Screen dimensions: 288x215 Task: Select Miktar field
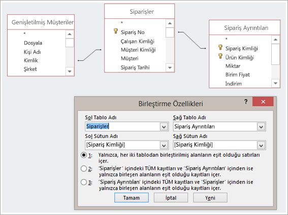233,66
